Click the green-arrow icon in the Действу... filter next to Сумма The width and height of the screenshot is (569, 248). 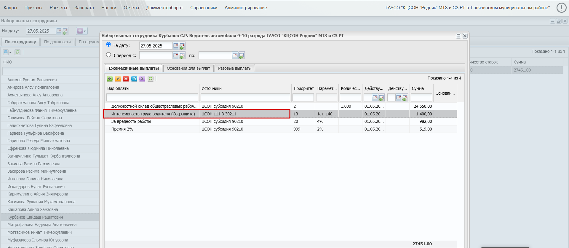pyautogui.click(x=405, y=98)
